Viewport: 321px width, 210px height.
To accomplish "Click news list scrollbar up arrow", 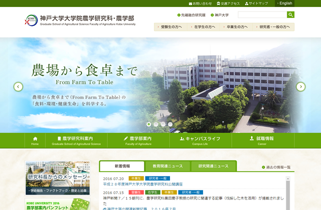I will (288, 179).
